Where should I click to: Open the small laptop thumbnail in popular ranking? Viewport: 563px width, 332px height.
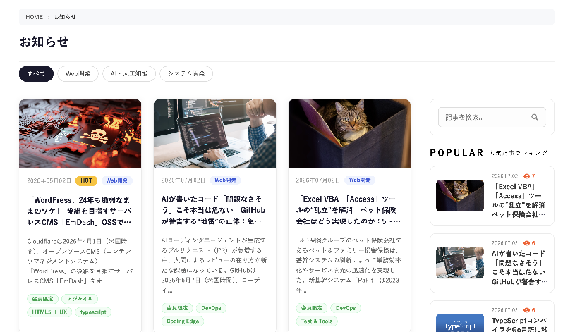coord(460,262)
